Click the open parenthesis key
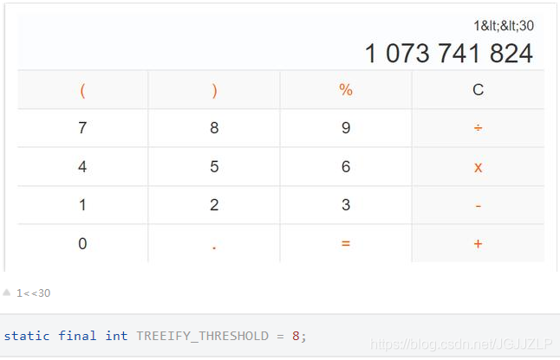Viewport: 560px width, 360px height. tap(82, 90)
